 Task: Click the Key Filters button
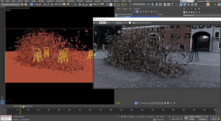pyautogui.click(x=203, y=119)
